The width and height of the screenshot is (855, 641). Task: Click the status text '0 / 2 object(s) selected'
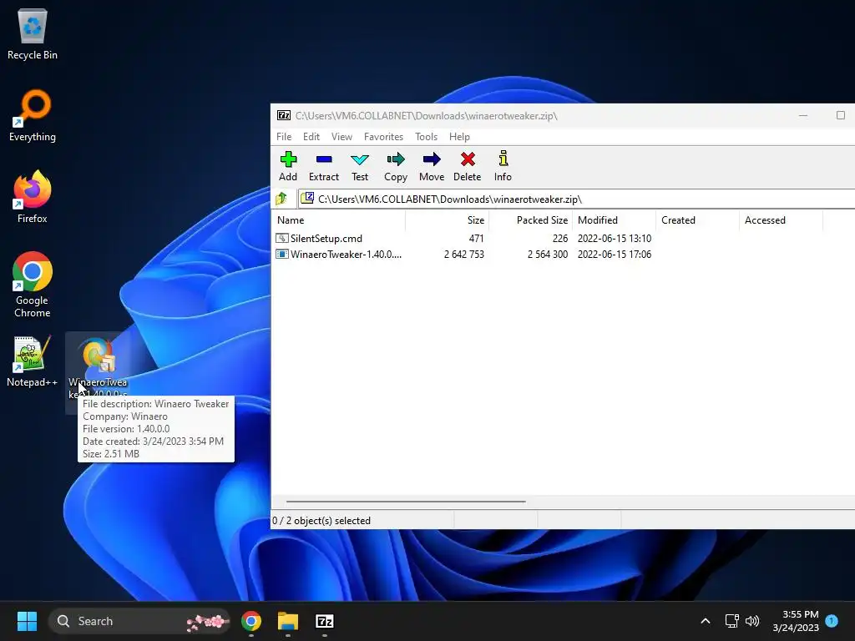[321, 521]
